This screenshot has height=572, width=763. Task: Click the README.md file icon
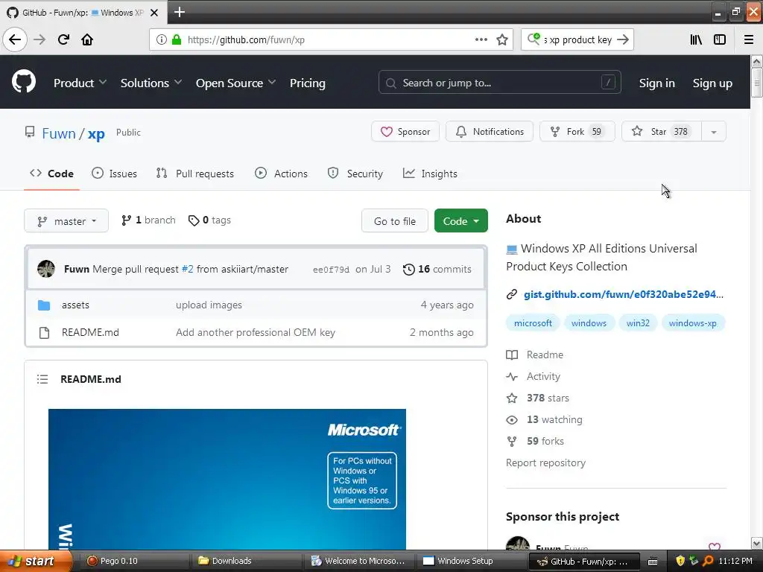click(44, 333)
